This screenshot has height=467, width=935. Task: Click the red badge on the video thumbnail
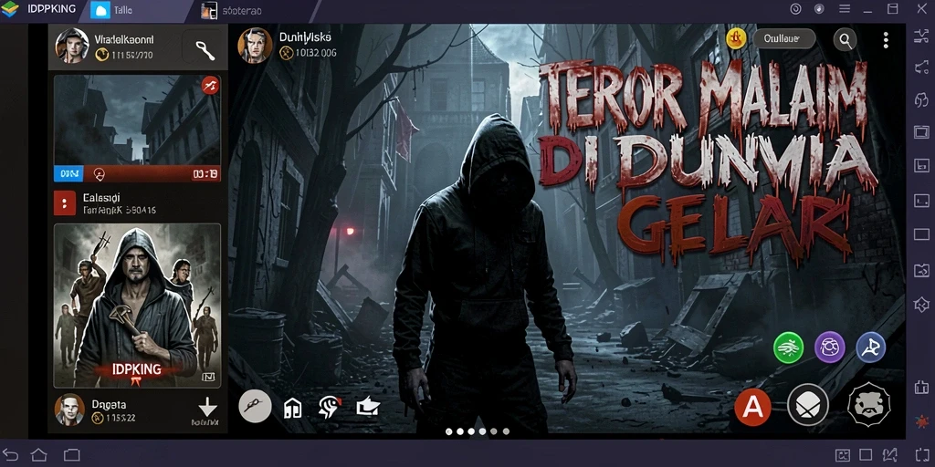pos(210,86)
